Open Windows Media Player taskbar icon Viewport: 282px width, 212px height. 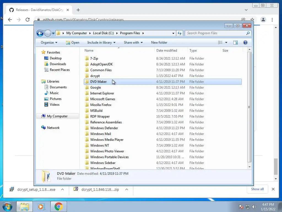tap(41, 206)
